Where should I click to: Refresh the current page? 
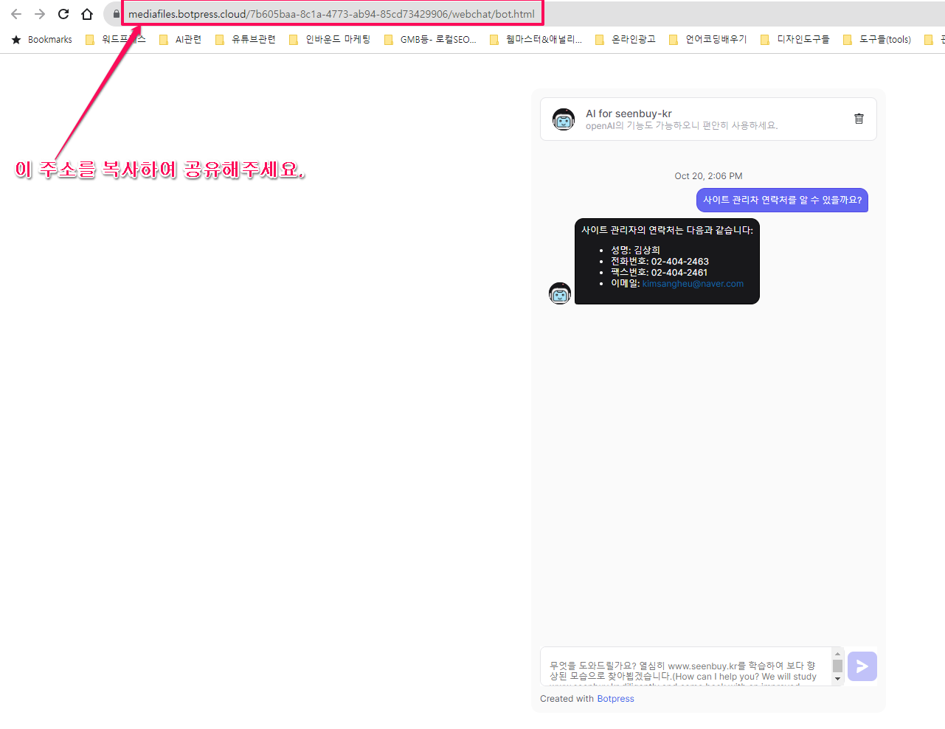63,13
